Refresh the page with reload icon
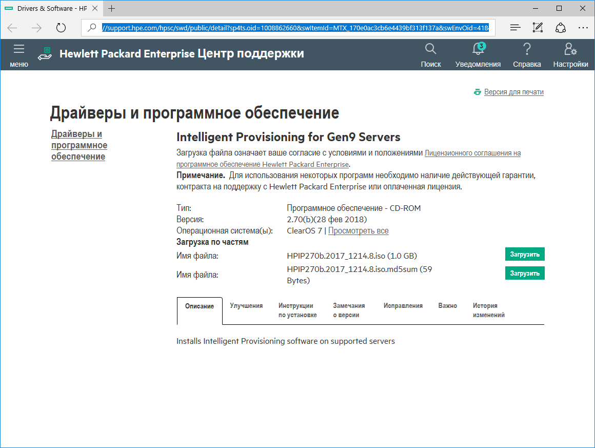Viewport: 595px width, 448px height. click(x=61, y=28)
